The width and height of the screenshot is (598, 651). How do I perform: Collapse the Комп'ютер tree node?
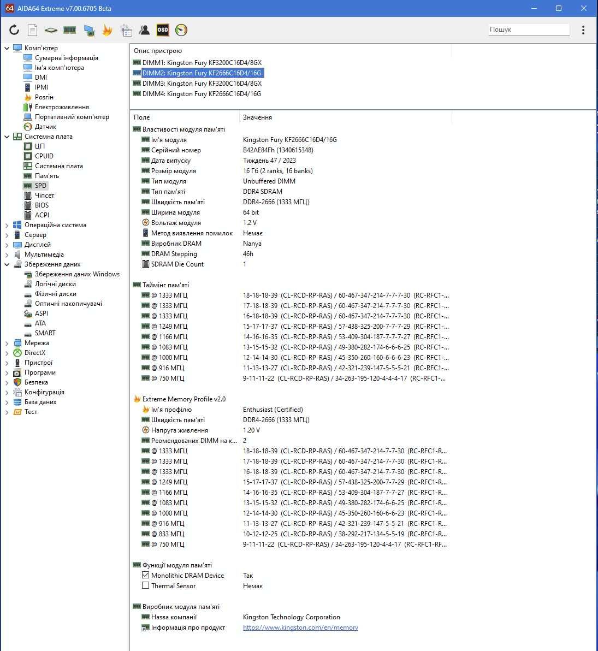7,48
